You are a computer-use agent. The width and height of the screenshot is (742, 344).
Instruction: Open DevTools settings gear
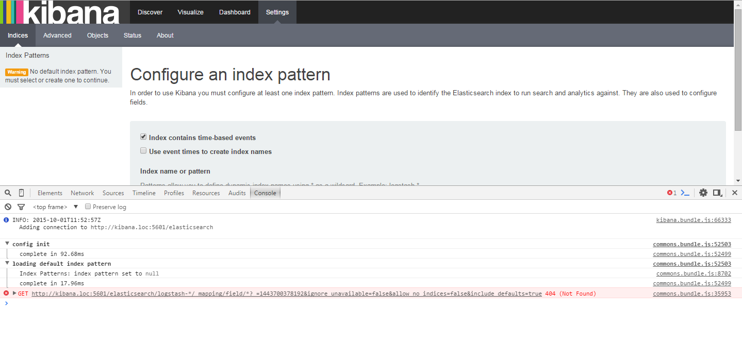(703, 193)
